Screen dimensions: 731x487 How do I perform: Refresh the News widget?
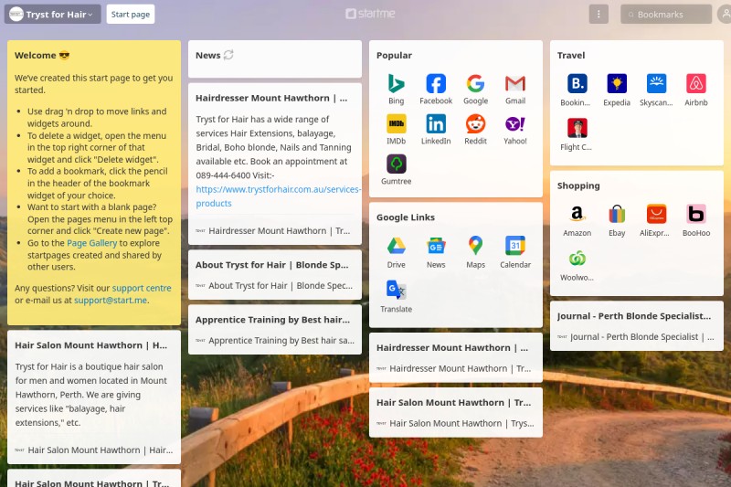(228, 55)
